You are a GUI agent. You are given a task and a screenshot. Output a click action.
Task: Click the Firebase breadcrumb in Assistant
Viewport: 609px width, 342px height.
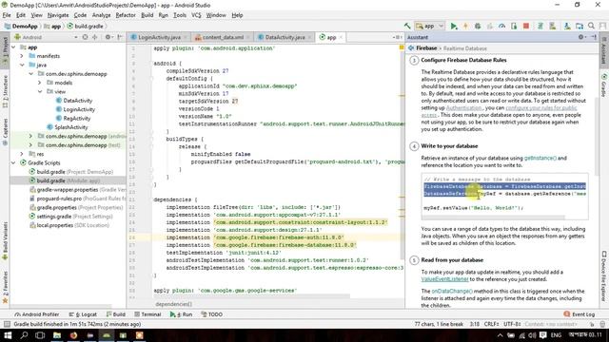click(x=426, y=48)
